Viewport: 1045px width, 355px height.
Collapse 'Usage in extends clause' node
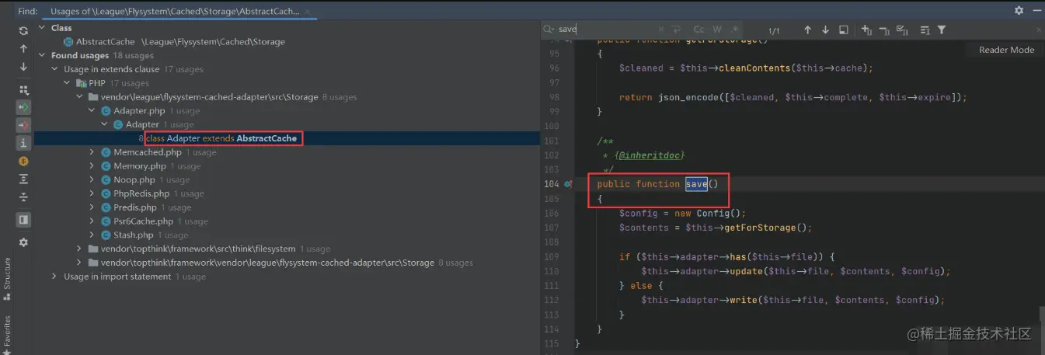pos(55,69)
